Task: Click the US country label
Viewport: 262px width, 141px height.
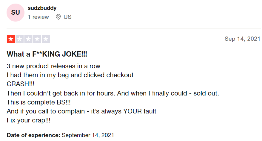Action: point(67,17)
